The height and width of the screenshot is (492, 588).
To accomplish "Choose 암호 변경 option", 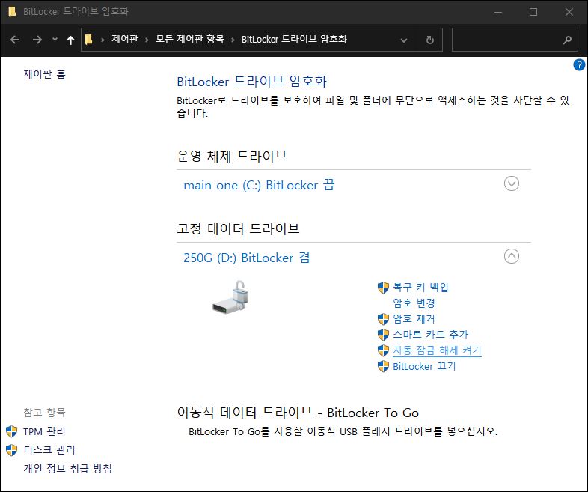I will (414, 303).
